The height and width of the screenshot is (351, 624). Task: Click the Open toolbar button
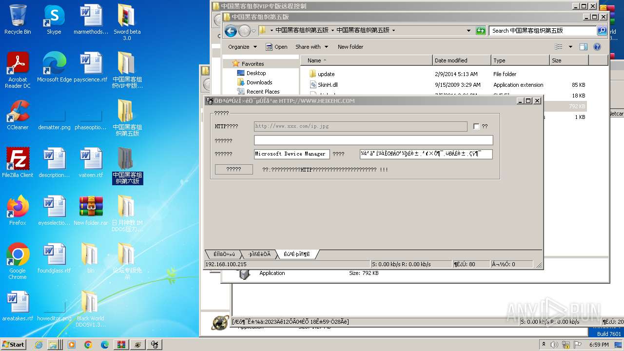(276, 47)
